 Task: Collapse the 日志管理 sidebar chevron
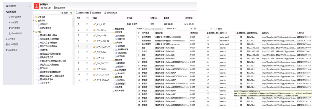pyautogui.click(x=30, y=39)
